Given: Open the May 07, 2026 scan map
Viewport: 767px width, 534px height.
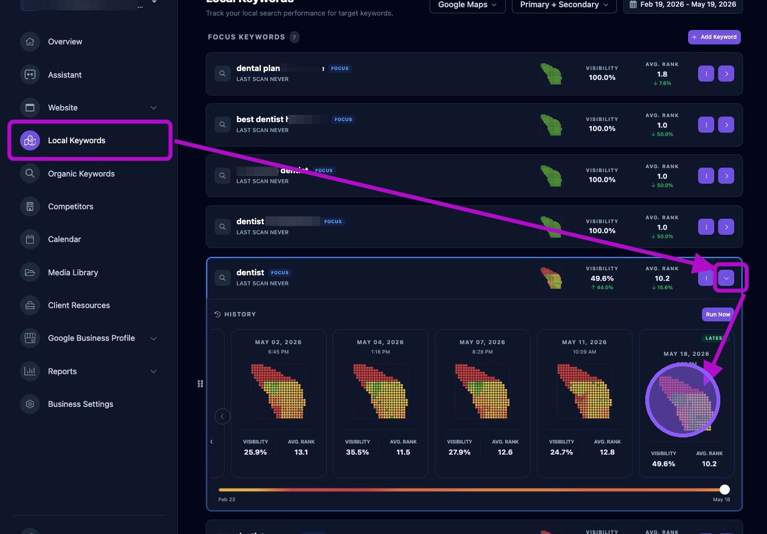Looking at the screenshot, I should click(x=482, y=391).
